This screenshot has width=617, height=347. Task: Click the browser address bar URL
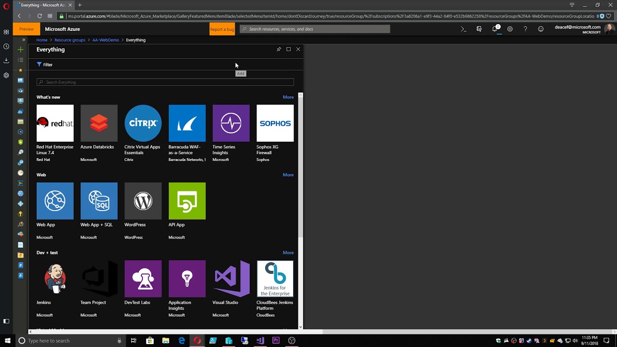[x=330, y=16]
